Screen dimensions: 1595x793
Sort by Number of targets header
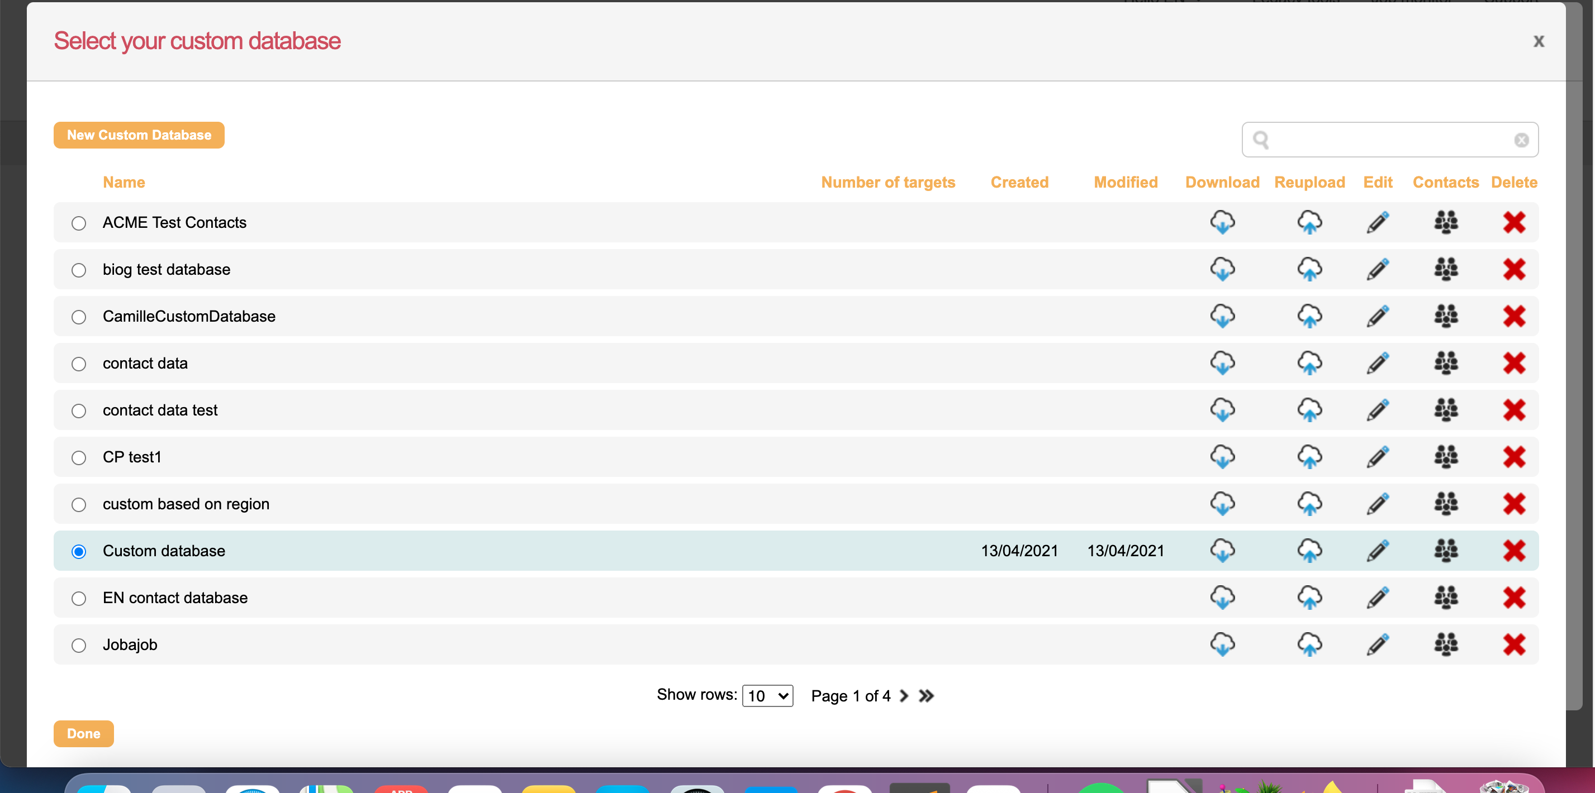click(888, 183)
